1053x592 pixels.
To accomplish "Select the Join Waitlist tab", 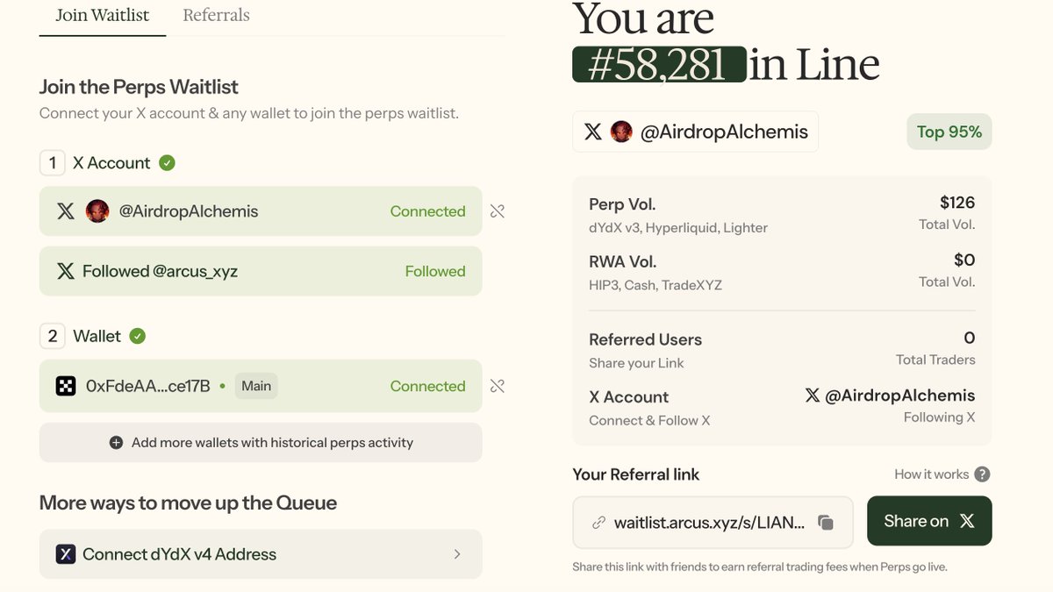I will pyautogui.click(x=103, y=15).
